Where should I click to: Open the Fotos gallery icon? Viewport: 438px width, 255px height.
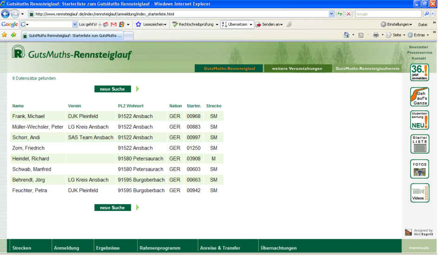pos(419,169)
